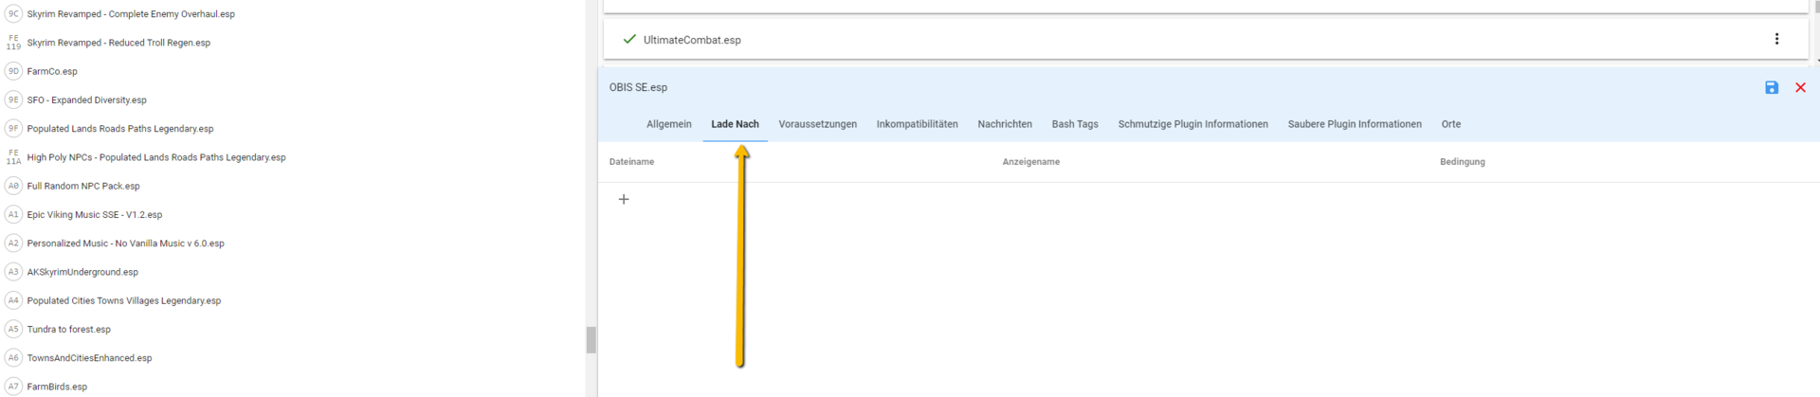The width and height of the screenshot is (1820, 397).
Task: Go to the Nachrichten tab
Action: [x=1004, y=124]
